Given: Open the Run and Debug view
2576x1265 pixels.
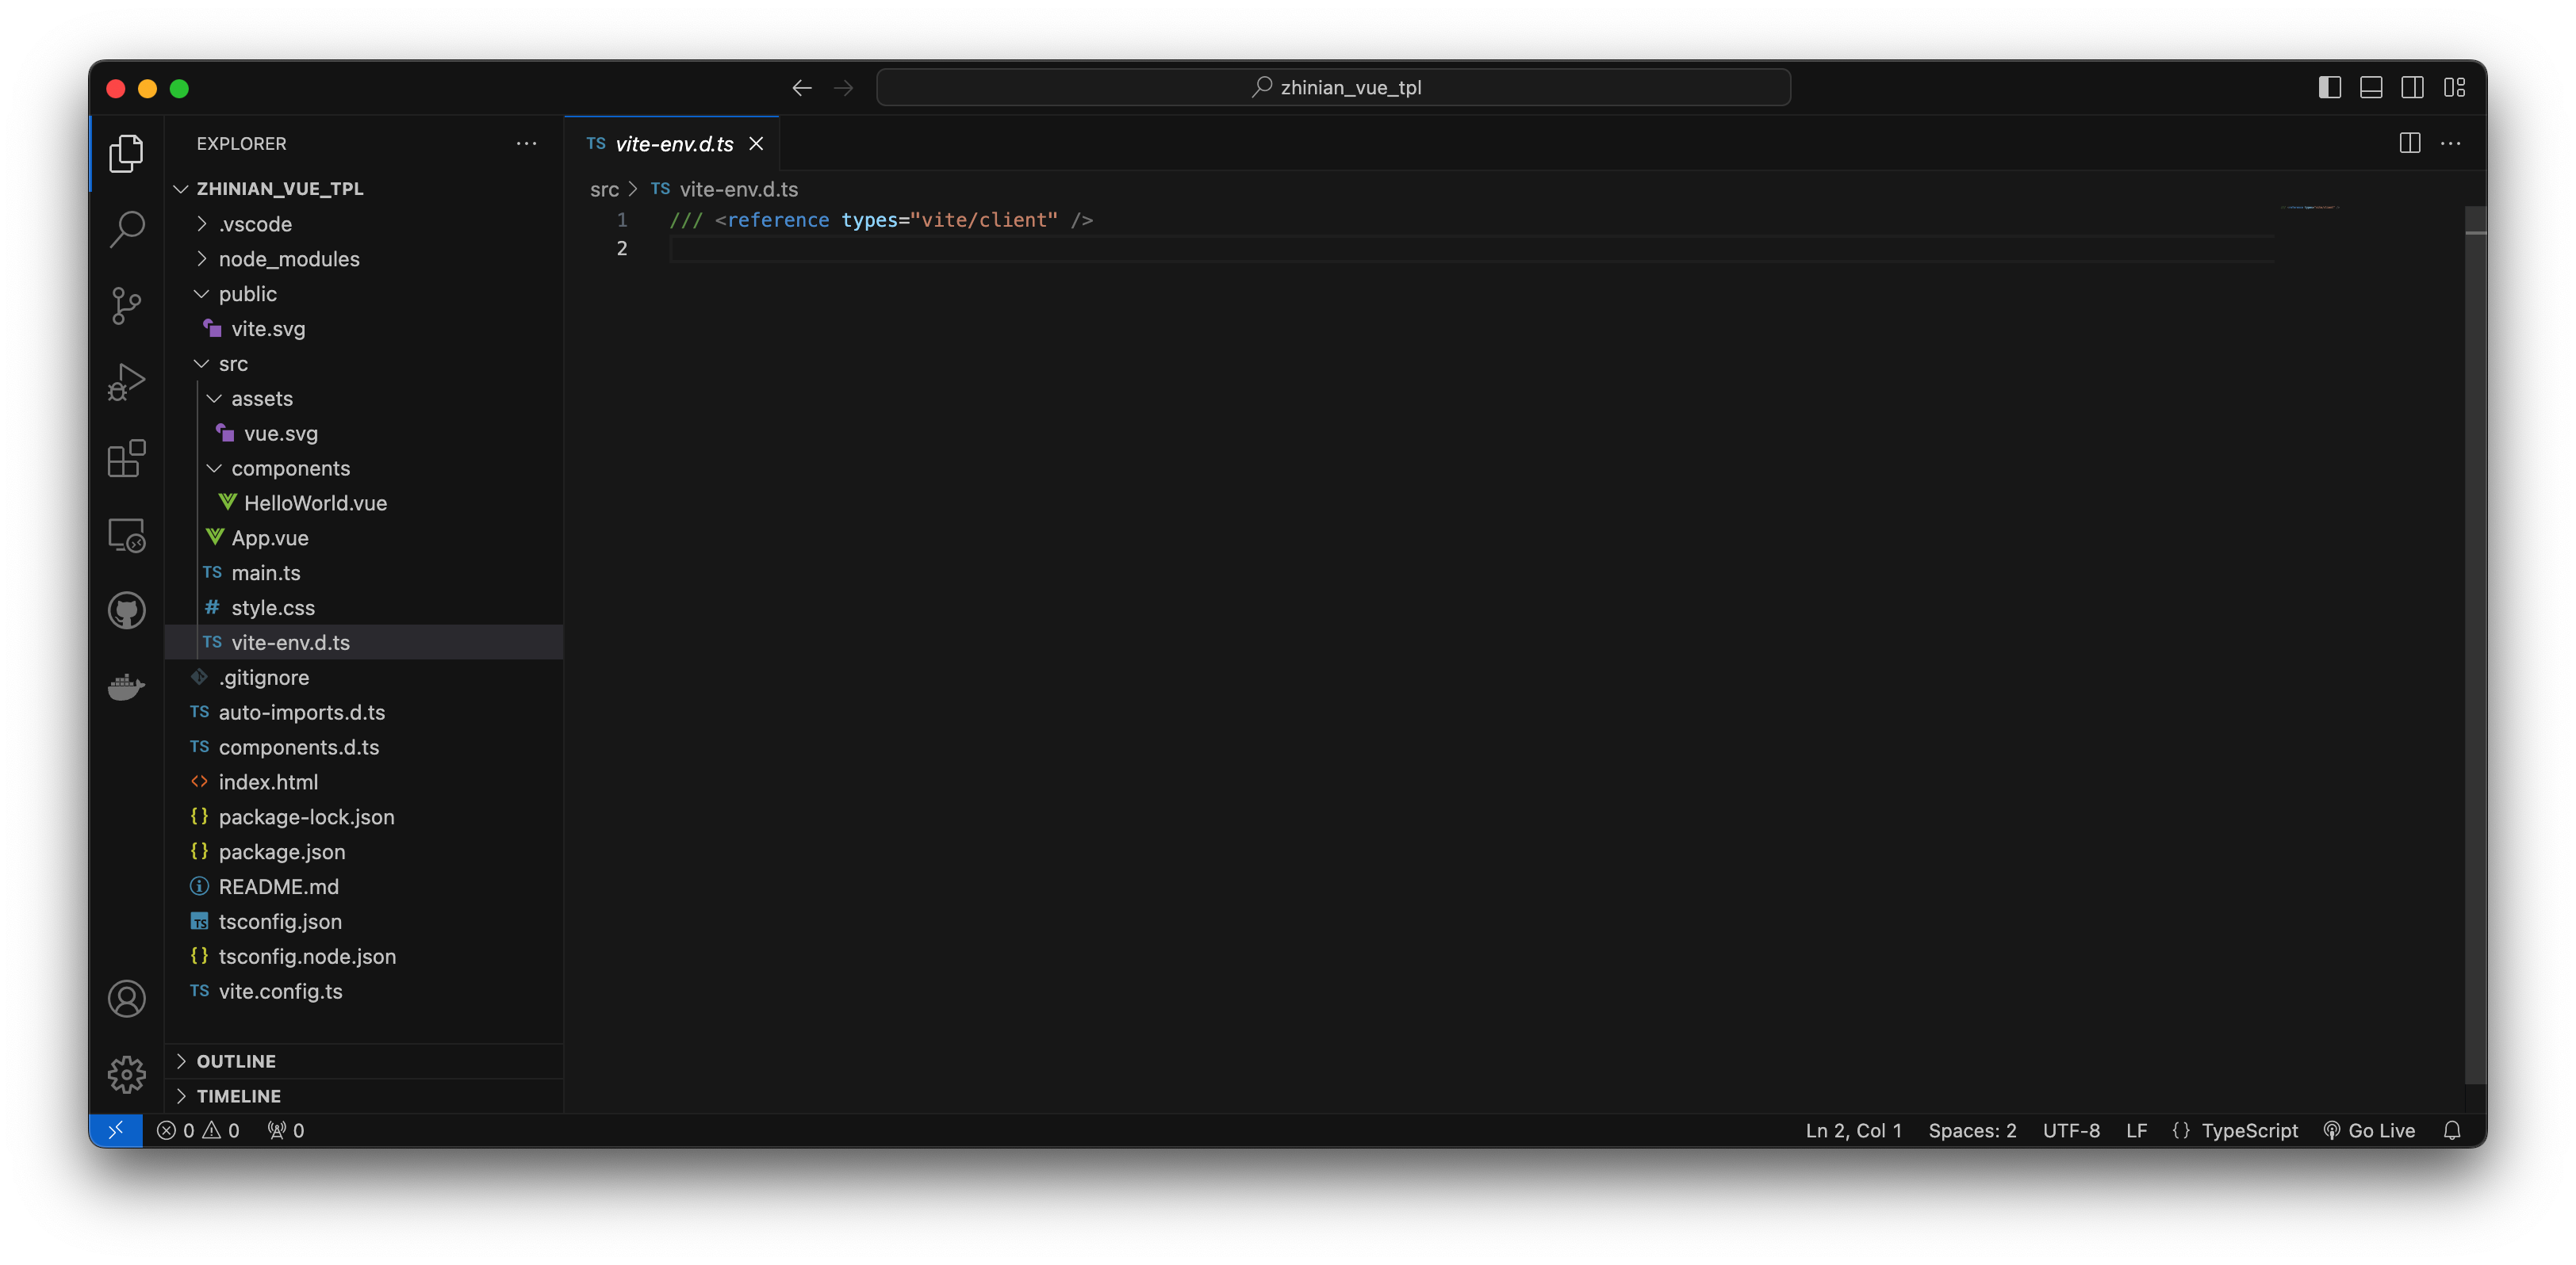Looking at the screenshot, I should click(126, 382).
